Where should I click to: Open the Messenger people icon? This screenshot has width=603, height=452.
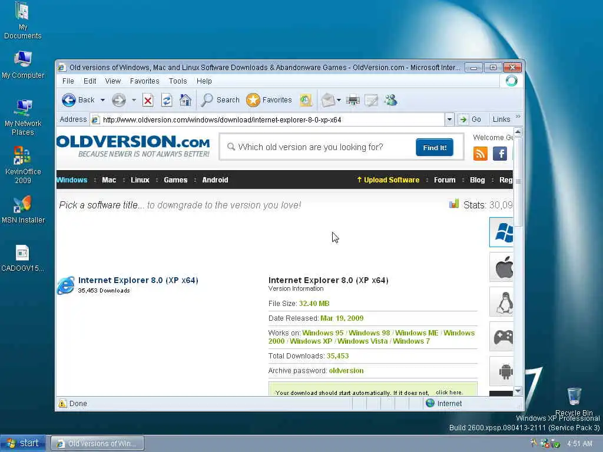(x=390, y=100)
